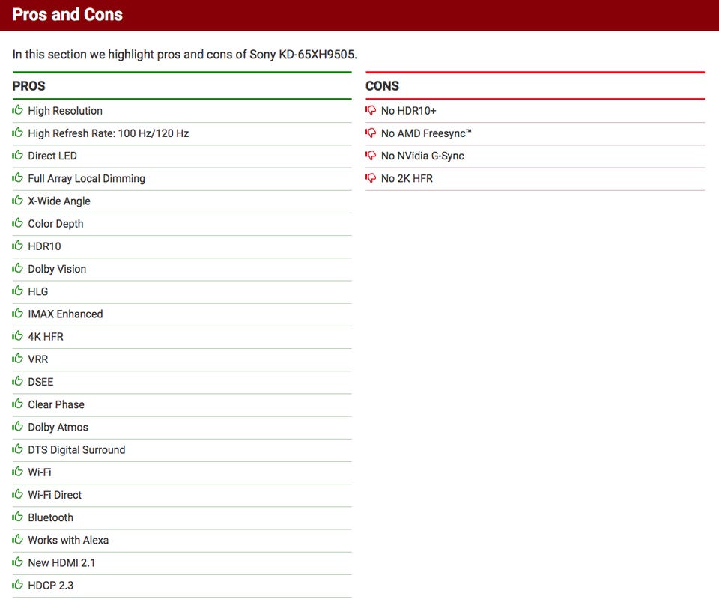Click thumbs-up icon next to Direct LED
Image resolution: width=719 pixels, height=611 pixels.
pyautogui.click(x=17, y=155)
